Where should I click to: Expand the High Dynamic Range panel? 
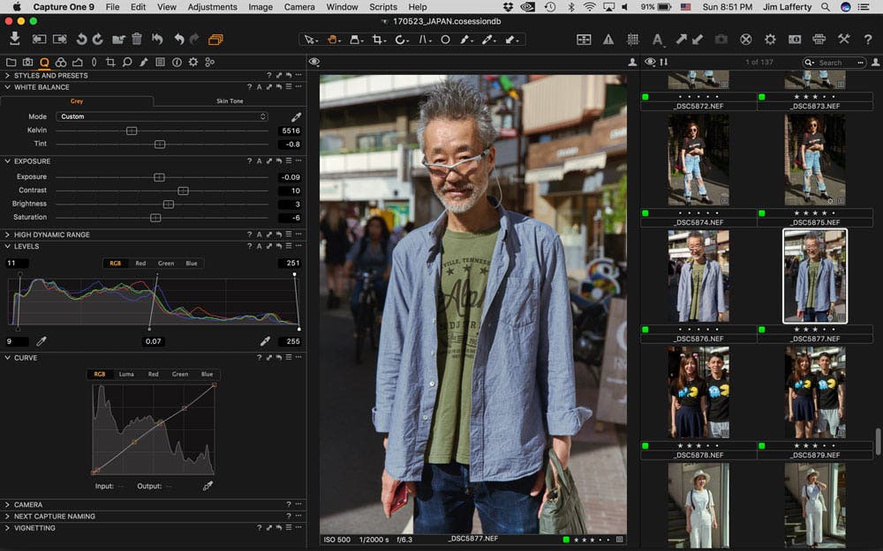pos(7,235)
